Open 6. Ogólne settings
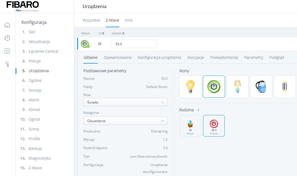297x176 pixels. coord(32,81)
